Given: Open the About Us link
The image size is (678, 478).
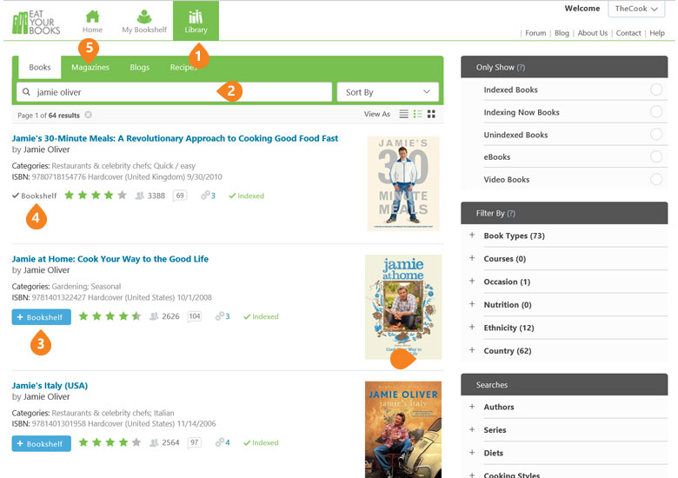Looking at the screenshot, I should pos(593,33).
